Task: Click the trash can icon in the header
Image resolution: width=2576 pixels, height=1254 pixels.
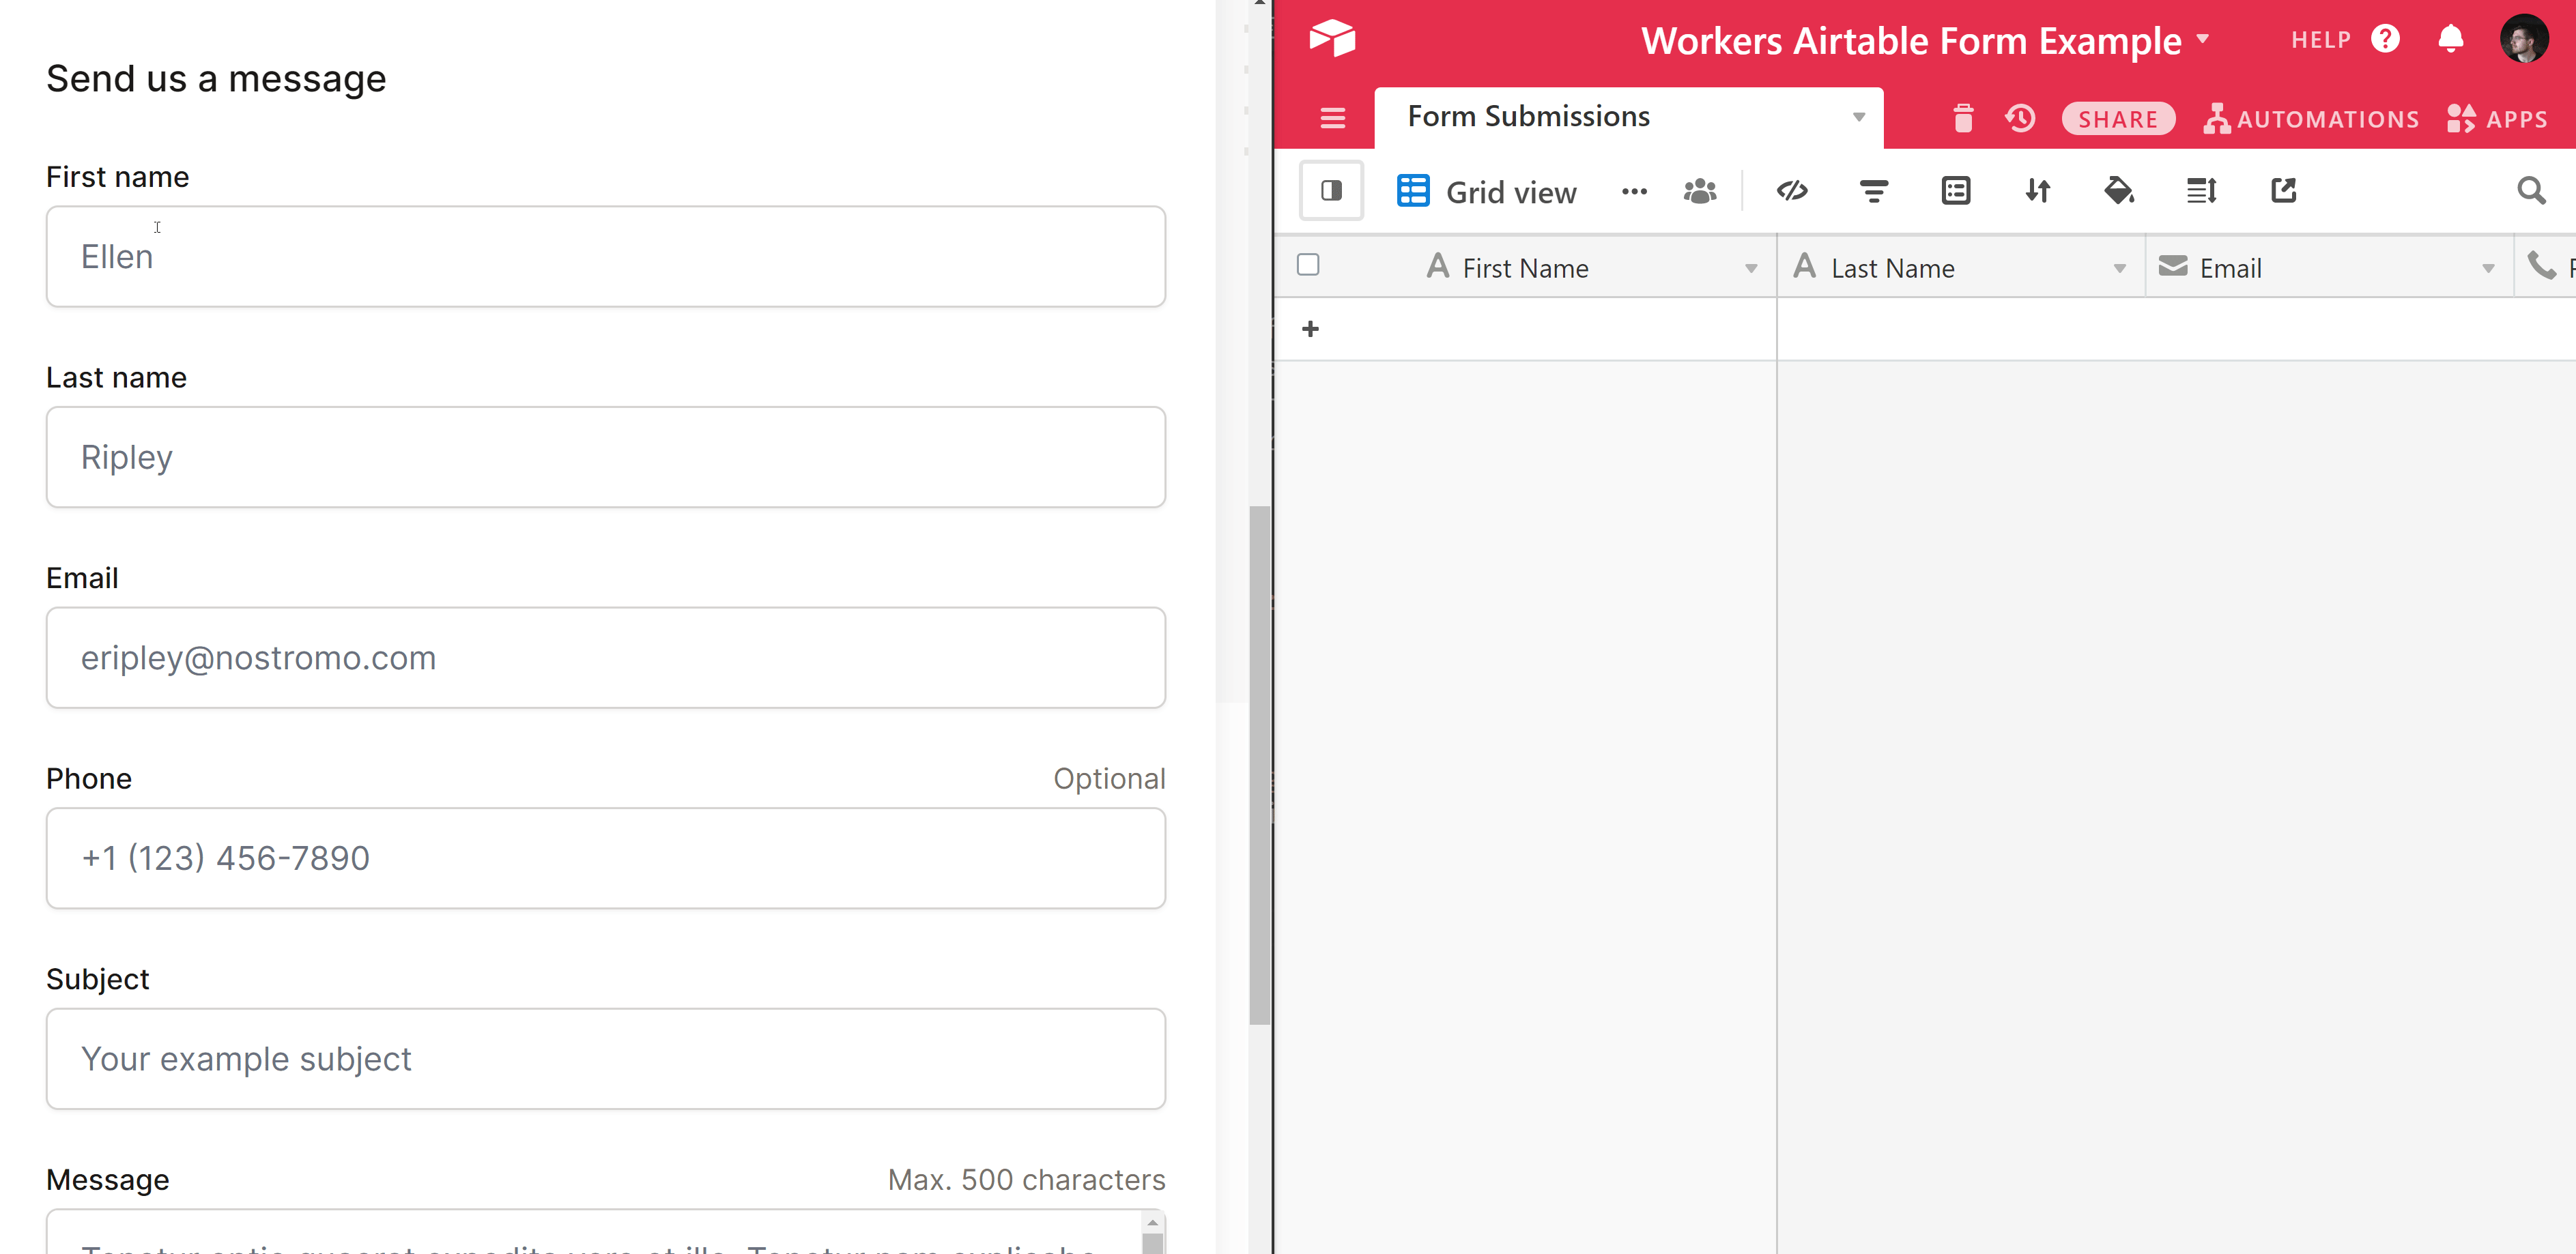Action: click(x=1962, y=118)
